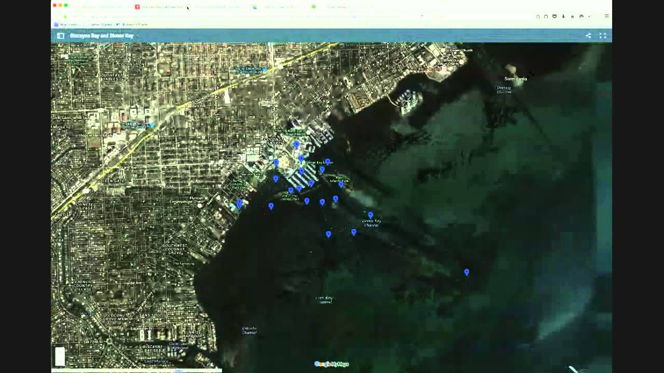Toggle the My Maps sidebar panel icon

60,36
